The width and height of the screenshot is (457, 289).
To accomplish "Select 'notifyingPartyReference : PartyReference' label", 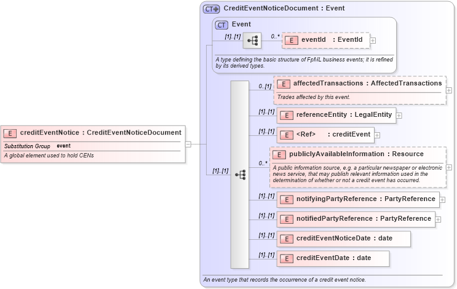I will pos(366,199).
